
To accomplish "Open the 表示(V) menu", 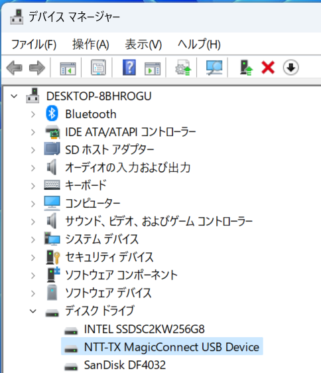I will tap(143, 44).
